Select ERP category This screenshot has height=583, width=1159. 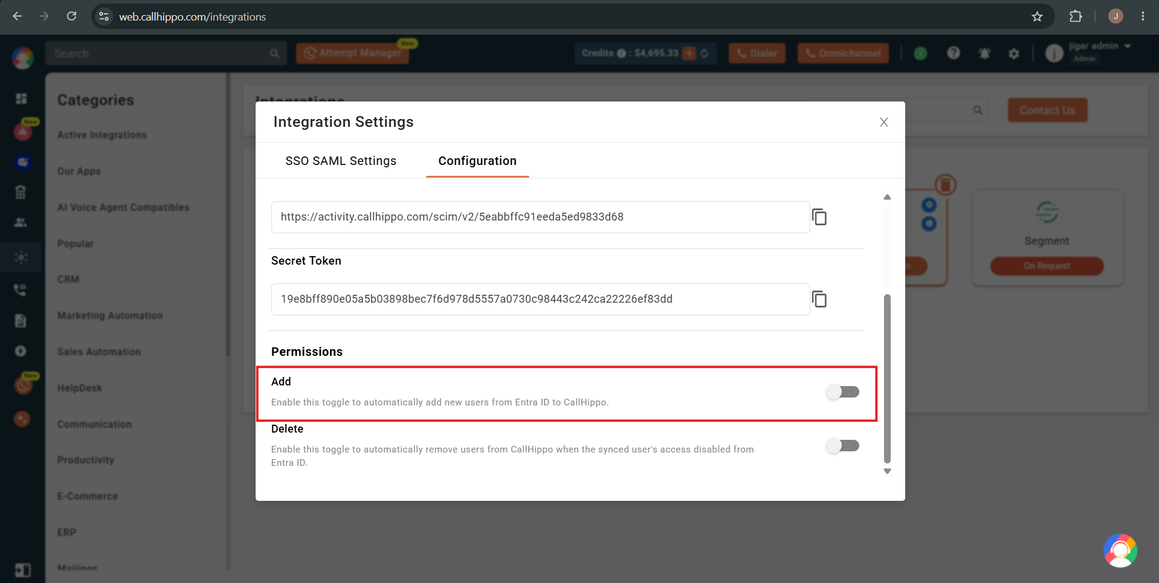[x=66, y=532]
